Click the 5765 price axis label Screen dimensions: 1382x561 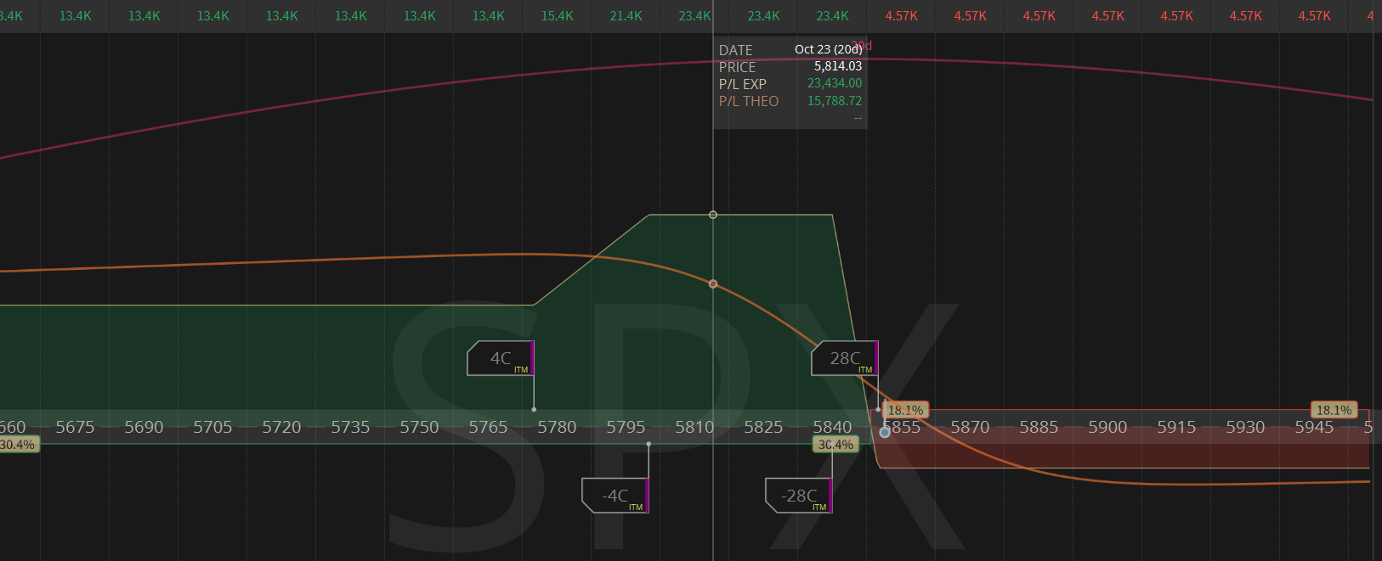click(489, 427)
